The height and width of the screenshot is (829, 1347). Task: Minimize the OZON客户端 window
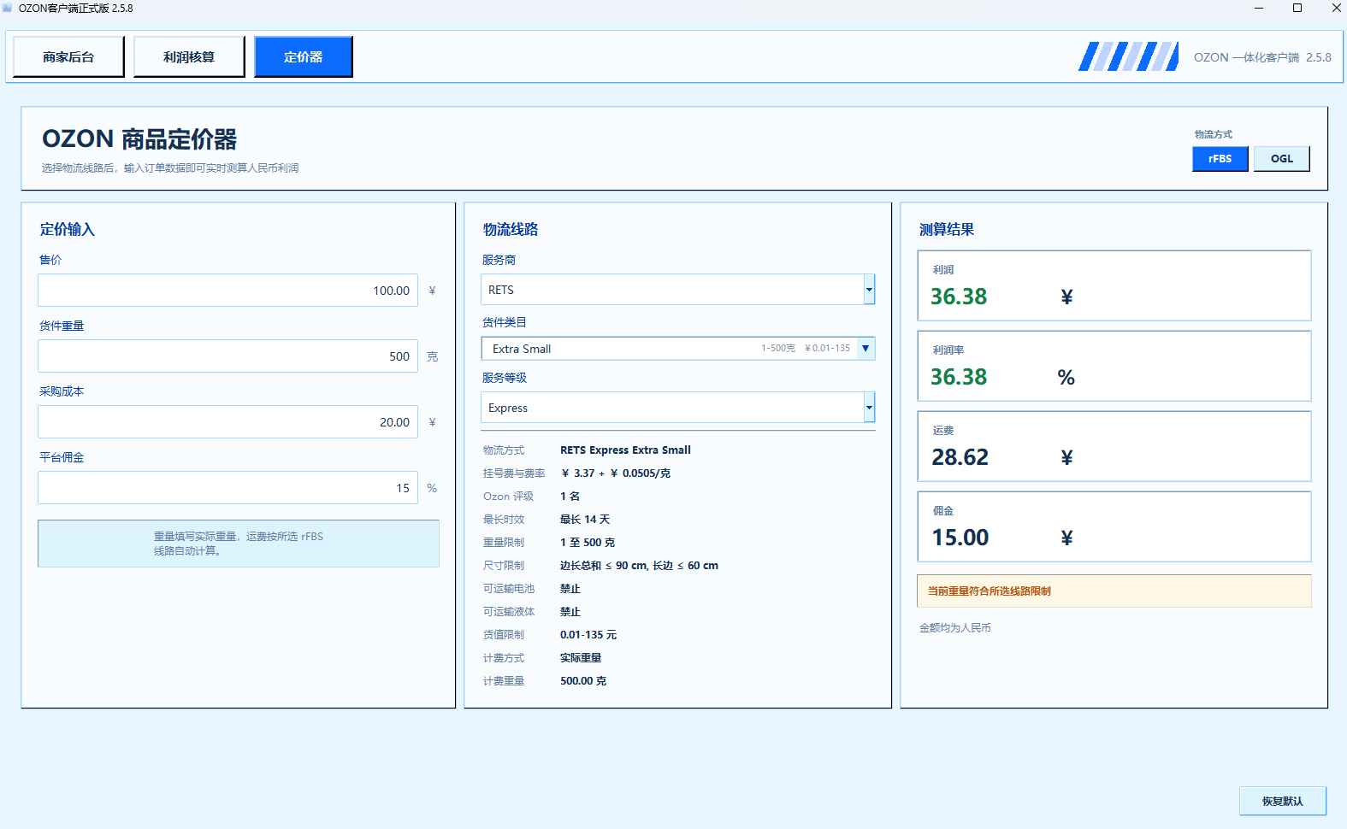(1259, 8)
